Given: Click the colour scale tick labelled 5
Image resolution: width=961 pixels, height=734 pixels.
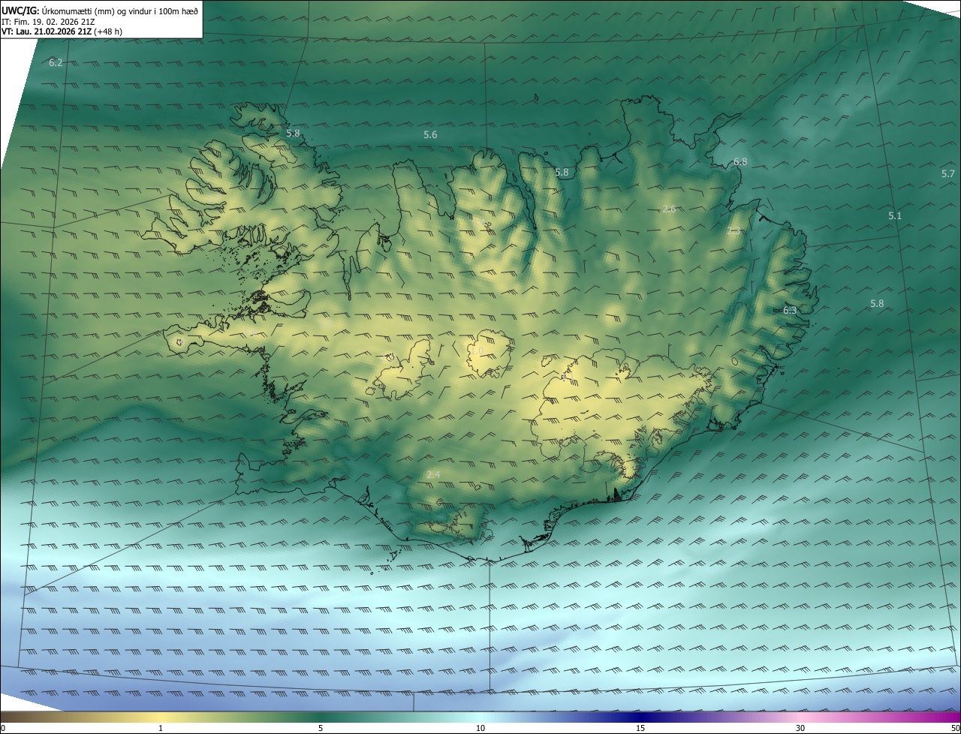Looking at the screenshot, I should pos(321,728).
